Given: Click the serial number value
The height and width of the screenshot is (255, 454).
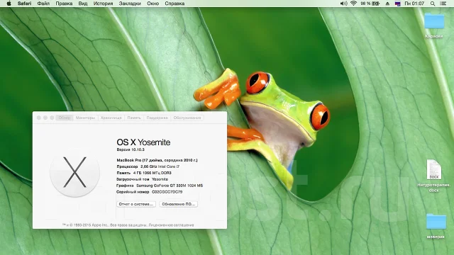Looking at the screenshot, I should click(167, 192).
